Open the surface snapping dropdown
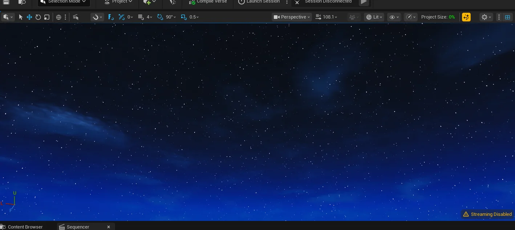 coord(97,17)
